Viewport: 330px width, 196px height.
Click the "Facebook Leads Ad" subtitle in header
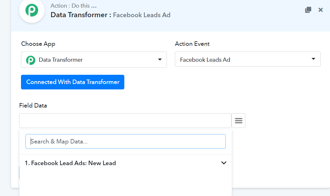[142, 15]
